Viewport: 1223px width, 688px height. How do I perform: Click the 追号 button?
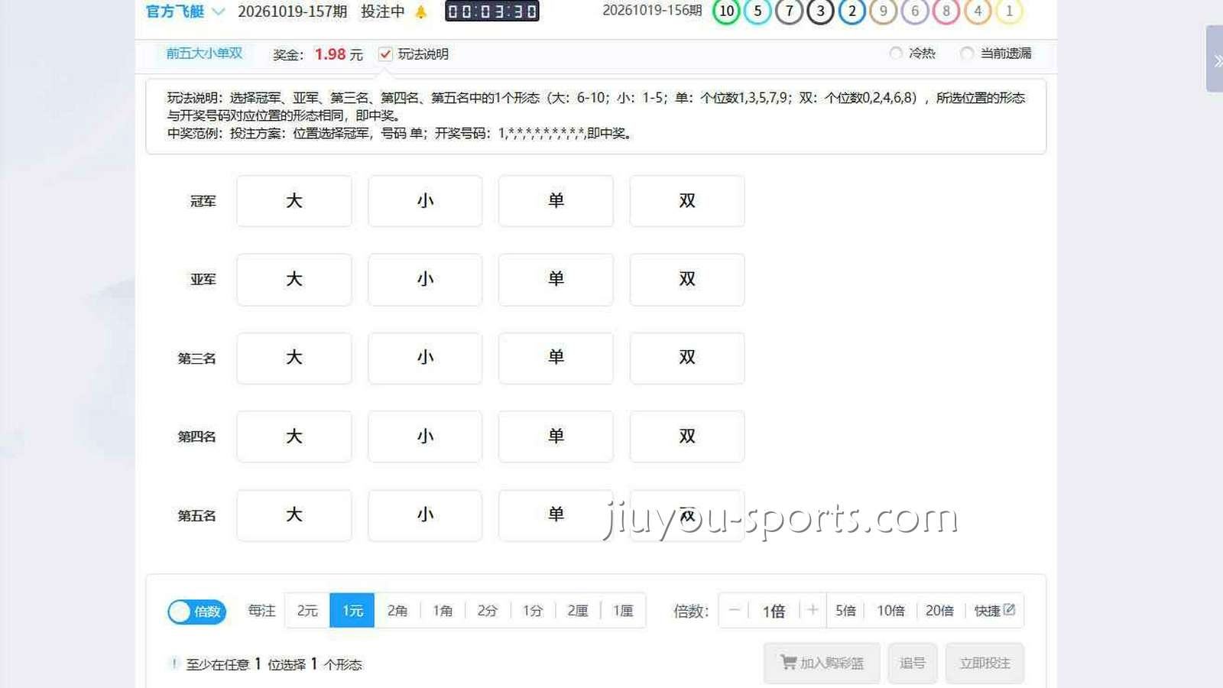[x=912, y=663]
